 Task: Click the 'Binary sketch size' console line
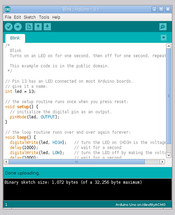point(73,182)
